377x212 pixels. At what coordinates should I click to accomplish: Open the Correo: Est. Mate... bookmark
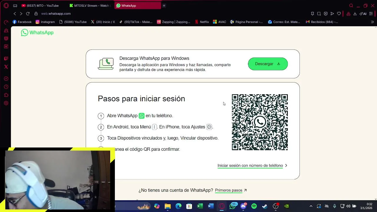coord(284,22)
